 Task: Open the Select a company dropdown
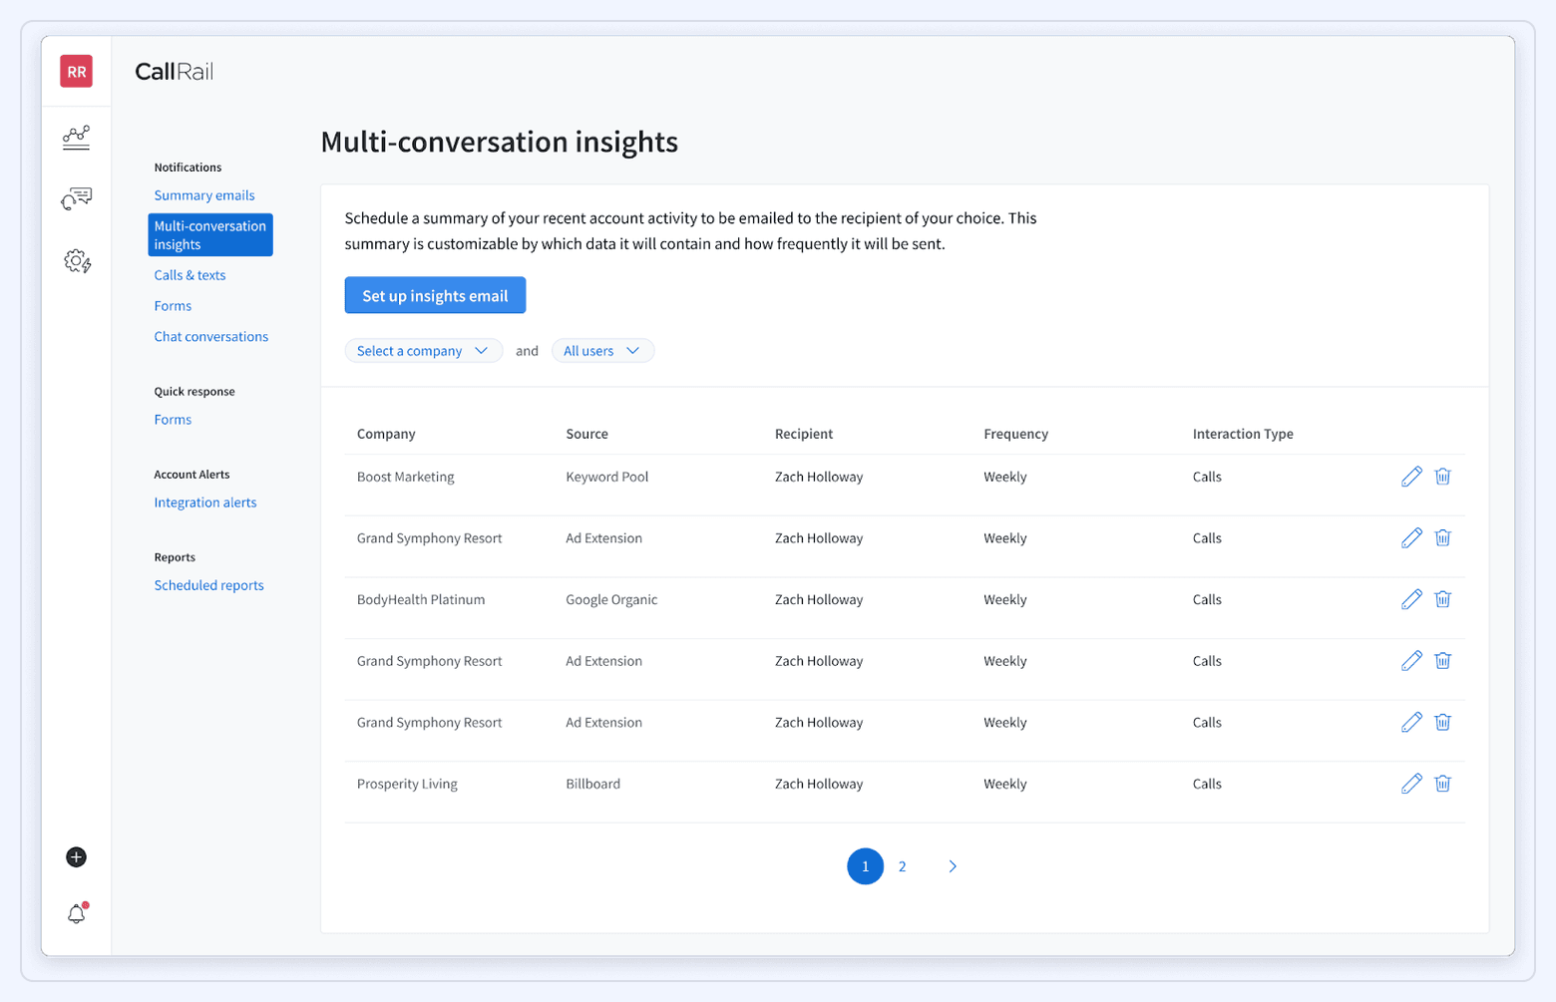tap(423, 350)
